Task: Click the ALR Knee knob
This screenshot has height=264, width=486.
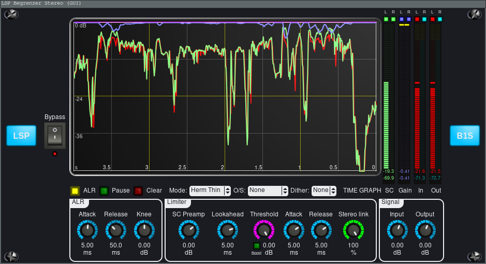Action: (x=144, y=229)
